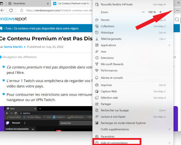Click the Performances heart icon
The image size is (181, 145).
coord(97,70)
